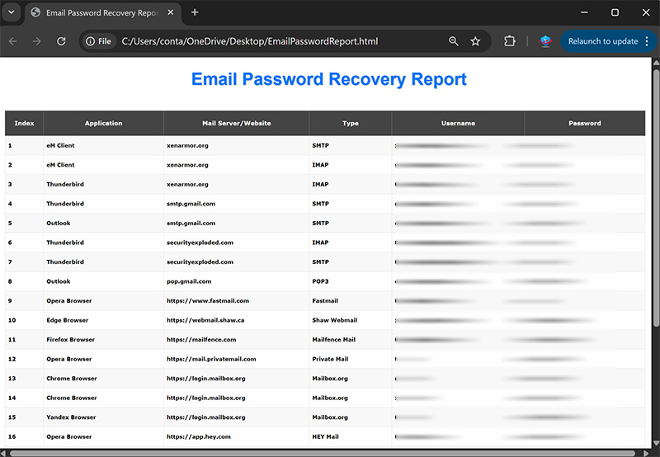The image size is (660, 457).
Task: Click https://login.mailbox.org in row 14
Action: [205, 398]
